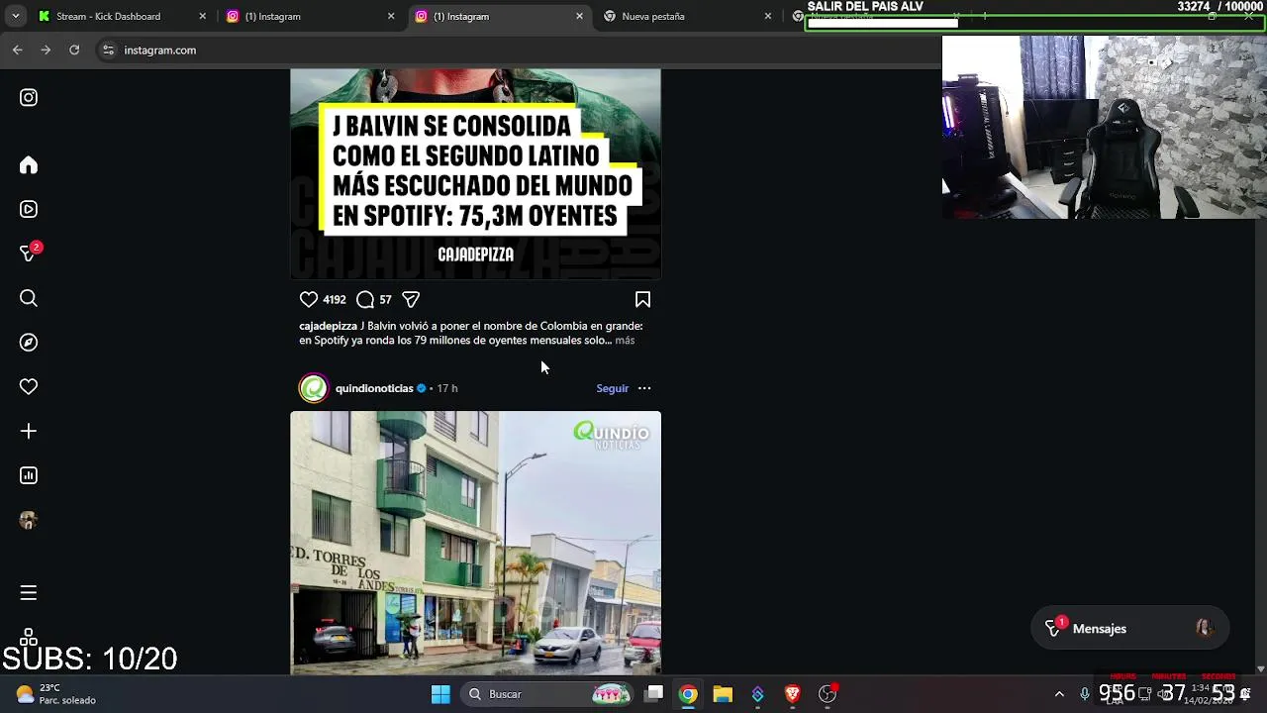Viewport: 1267px width, 713px height.
Task: Close the first Instagram tab
Action: tap(391, 16)
